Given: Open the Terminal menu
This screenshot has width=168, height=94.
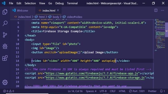Looking at the screenshot, I should pos(72,3).
